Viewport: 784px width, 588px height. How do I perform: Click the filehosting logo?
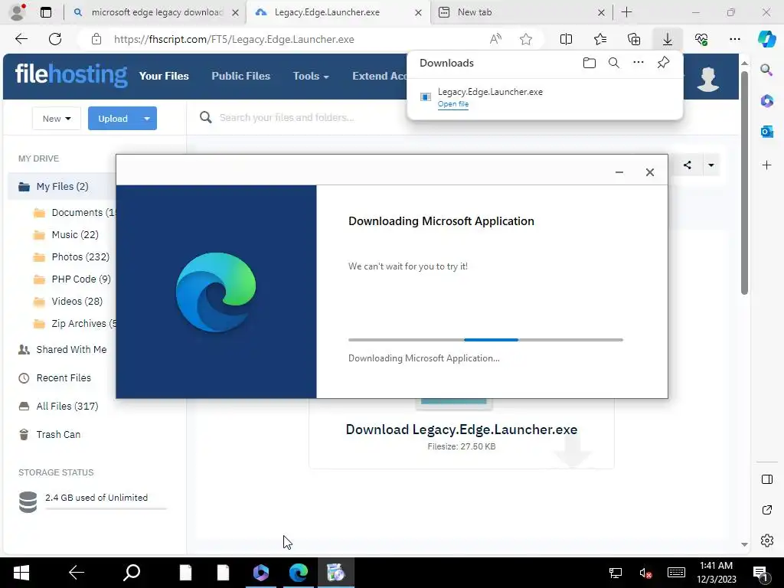[71, 75]
